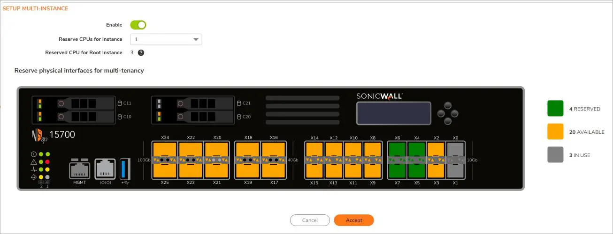Click the green RESERVED legend swatch

[555, 109]
